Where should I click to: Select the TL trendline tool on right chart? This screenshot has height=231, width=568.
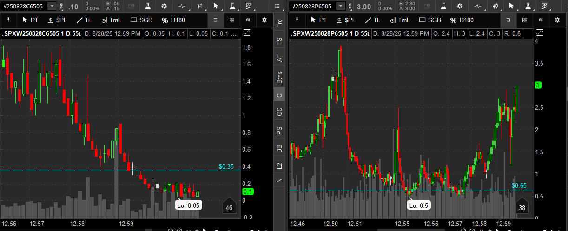tap(373, 20)
